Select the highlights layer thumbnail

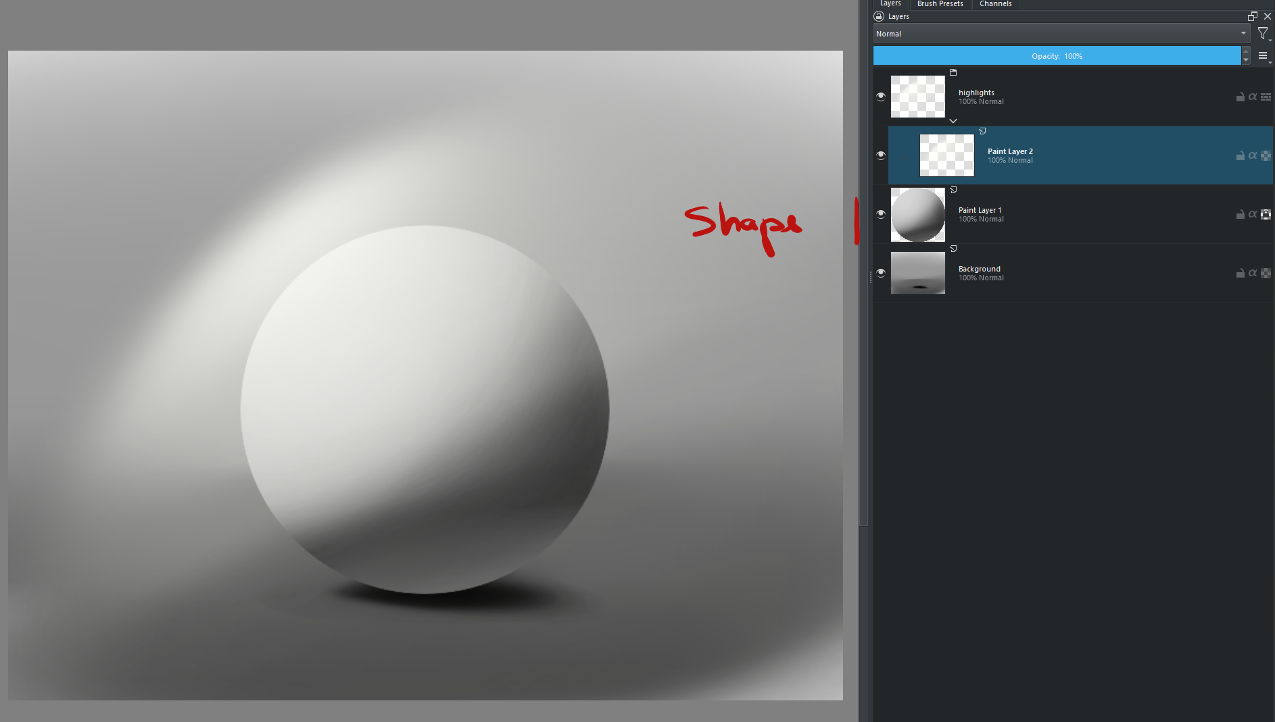coord(918,97)
